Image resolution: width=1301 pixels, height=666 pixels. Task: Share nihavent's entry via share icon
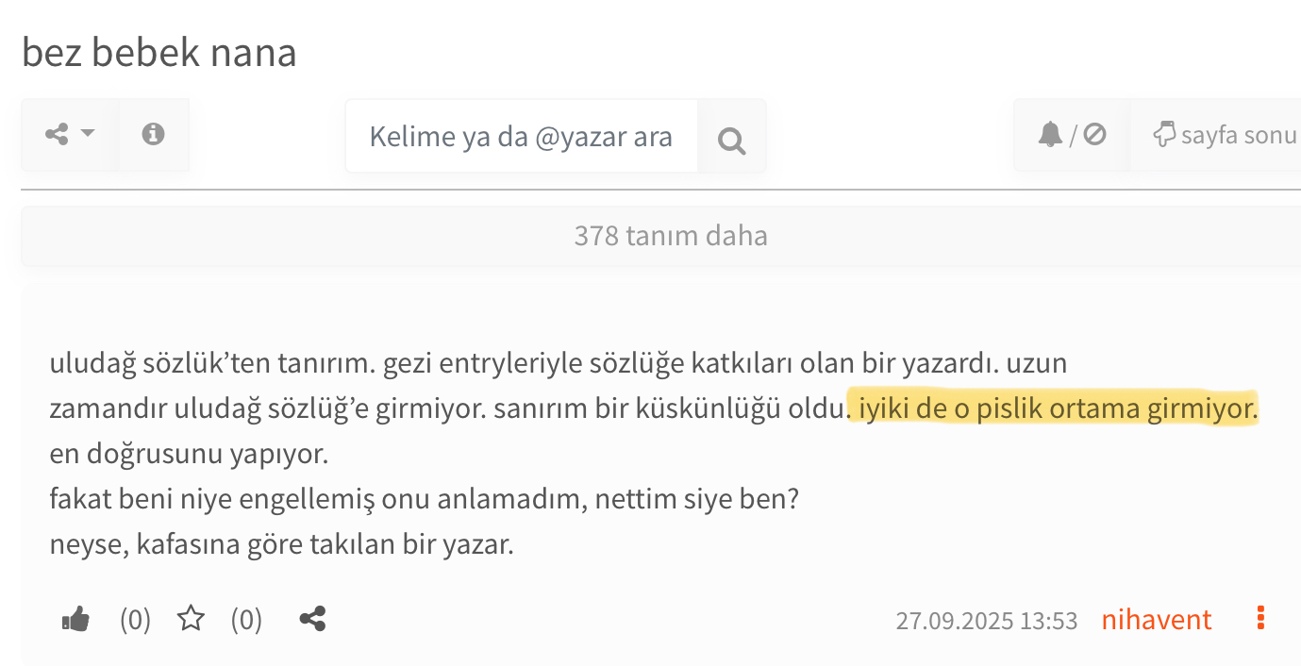point(312,620)
